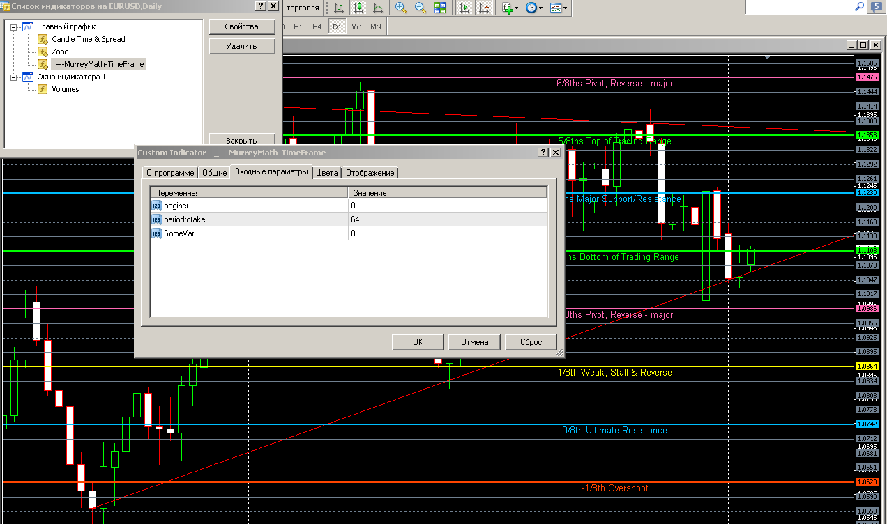Open the indicators add dropdown

click(510, 8)
